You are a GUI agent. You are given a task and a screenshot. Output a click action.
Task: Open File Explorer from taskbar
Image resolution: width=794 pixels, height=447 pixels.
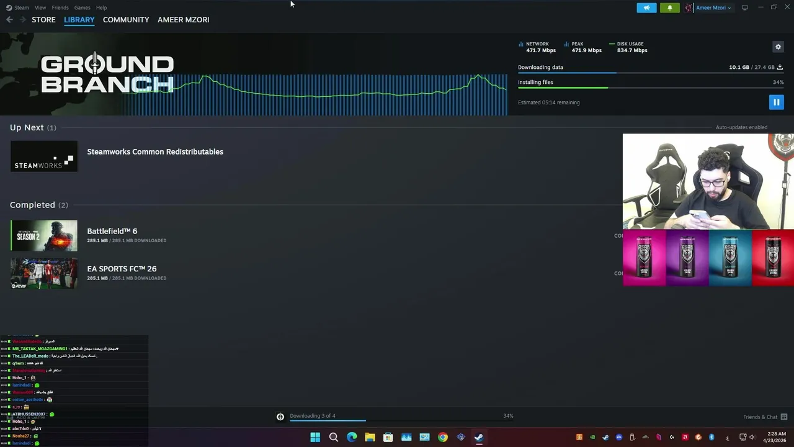point(370,437)
